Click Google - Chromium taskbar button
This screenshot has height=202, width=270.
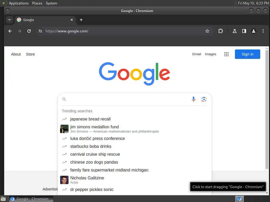31,199
